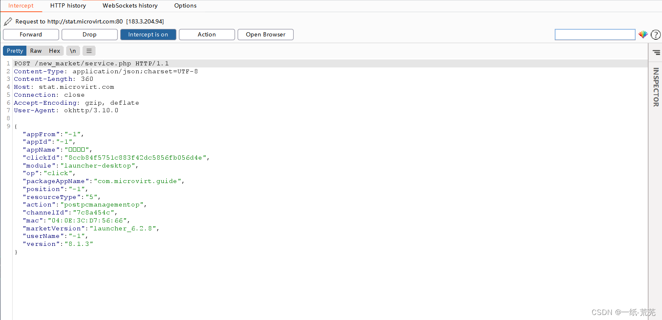Forward the intercepted request
662x320 pixels.
(x=31, y=34)
